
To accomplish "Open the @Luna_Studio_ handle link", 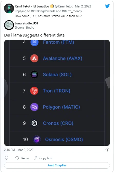I will point(25,27).
